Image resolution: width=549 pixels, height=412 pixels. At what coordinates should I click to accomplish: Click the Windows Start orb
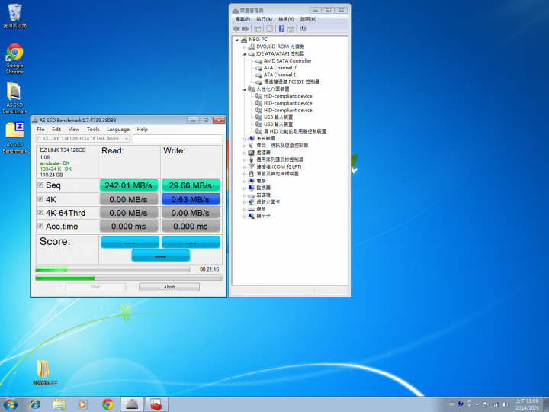pos(10,404)
